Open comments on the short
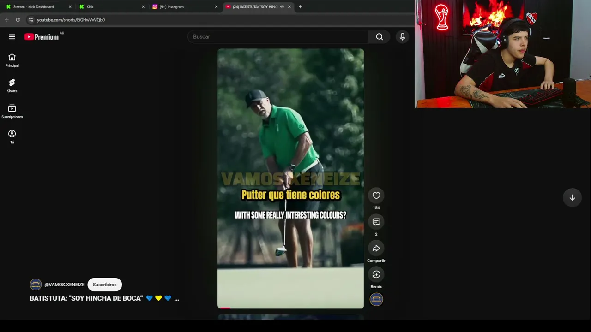This screenshot has width=591, height=332. (x=376, y=222)
